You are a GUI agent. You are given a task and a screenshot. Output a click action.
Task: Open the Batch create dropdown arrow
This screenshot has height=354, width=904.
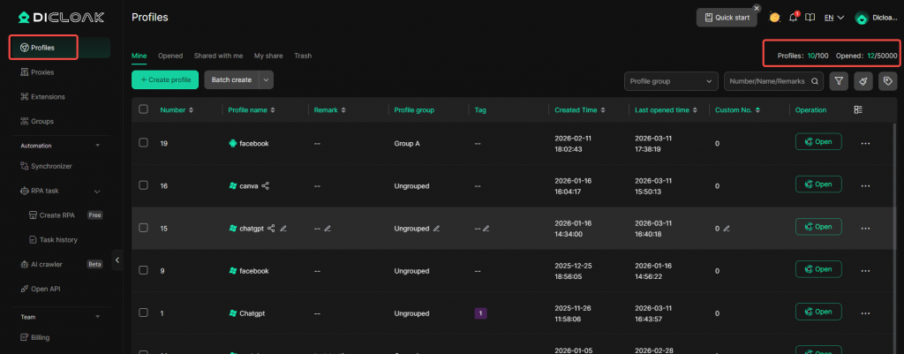(x=266, y=80)
